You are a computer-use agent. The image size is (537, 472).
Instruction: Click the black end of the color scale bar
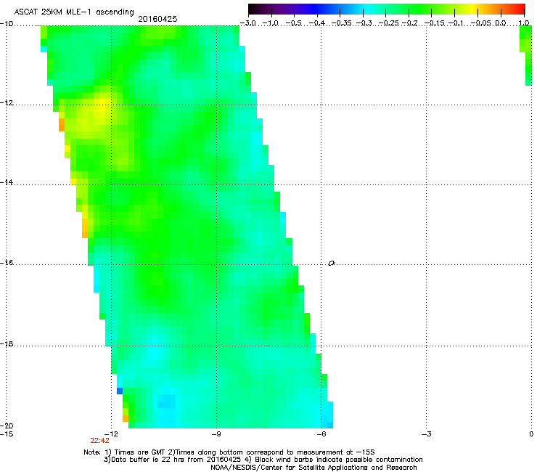253,9
